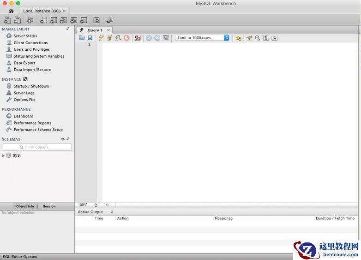This screenshot has height=260, width=361.
Task: Click the commit transaction checkmark icon
Action: click(149, 38)
